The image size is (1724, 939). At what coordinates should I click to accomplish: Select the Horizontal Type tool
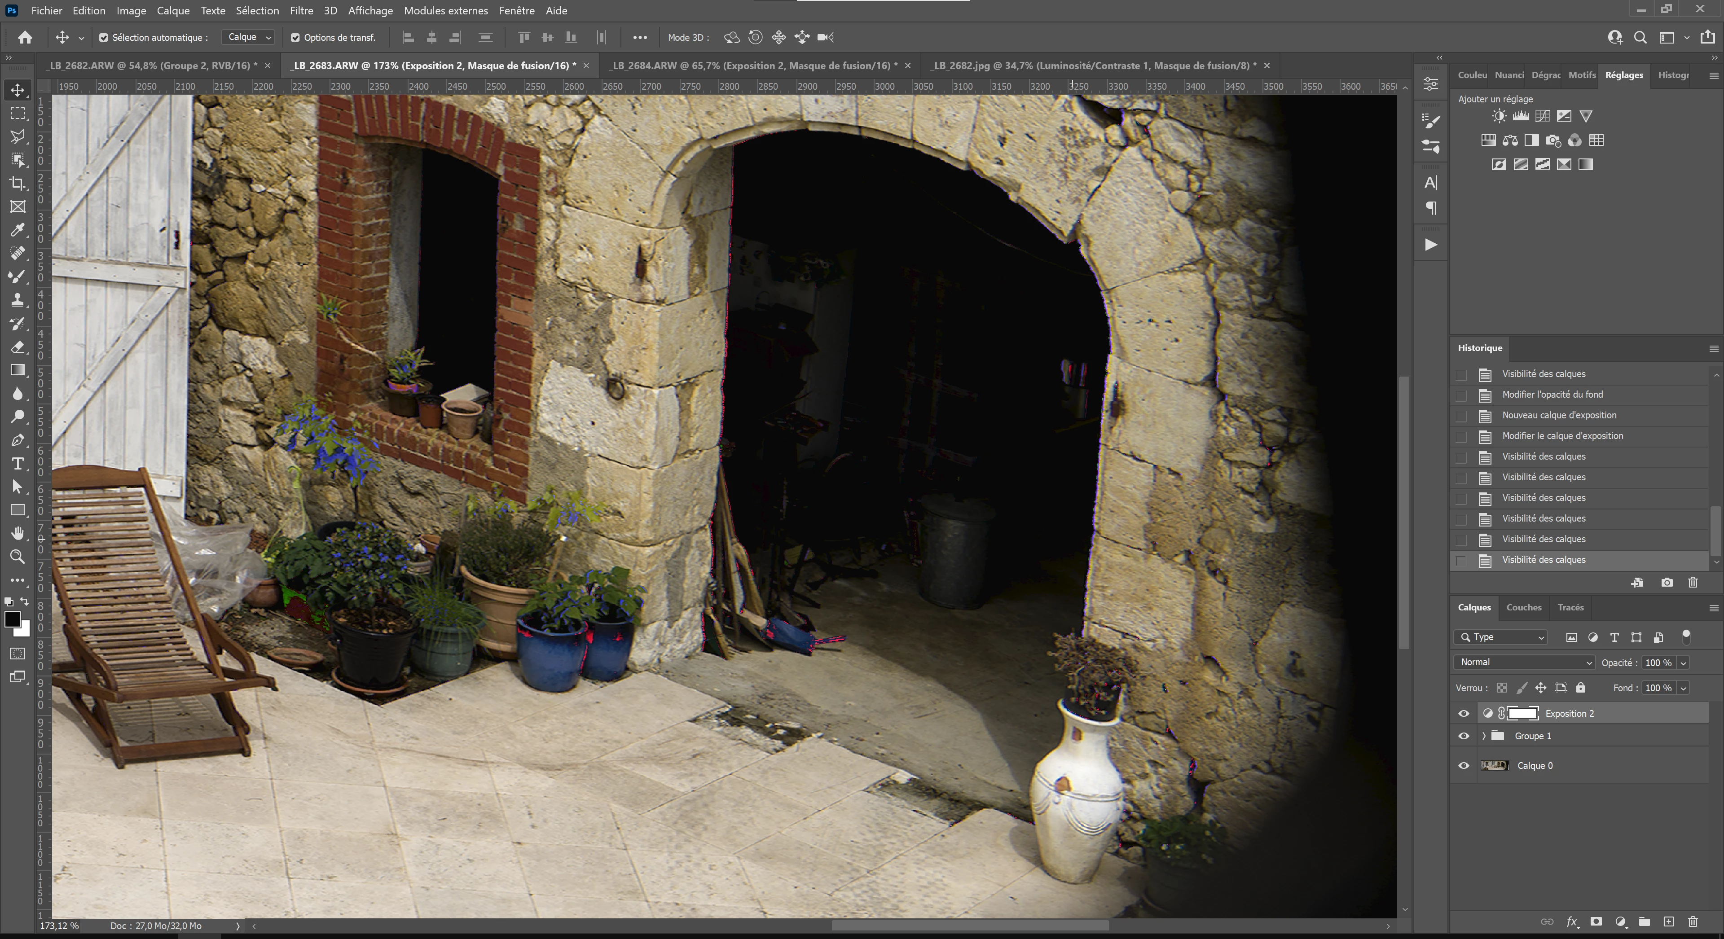pos(18,464)
